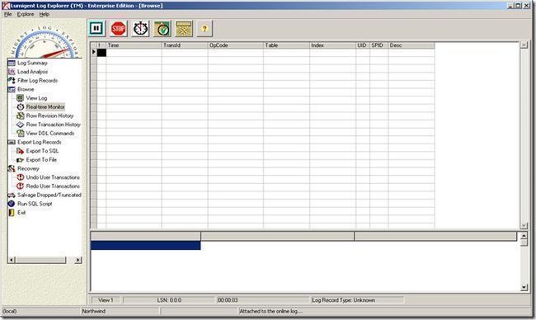Click the question mark help icon

click(x=205, y=29)
